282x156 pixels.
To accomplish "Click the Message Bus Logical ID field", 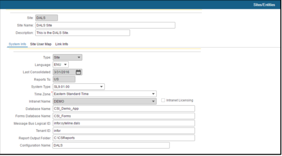I will coord(124,123).
